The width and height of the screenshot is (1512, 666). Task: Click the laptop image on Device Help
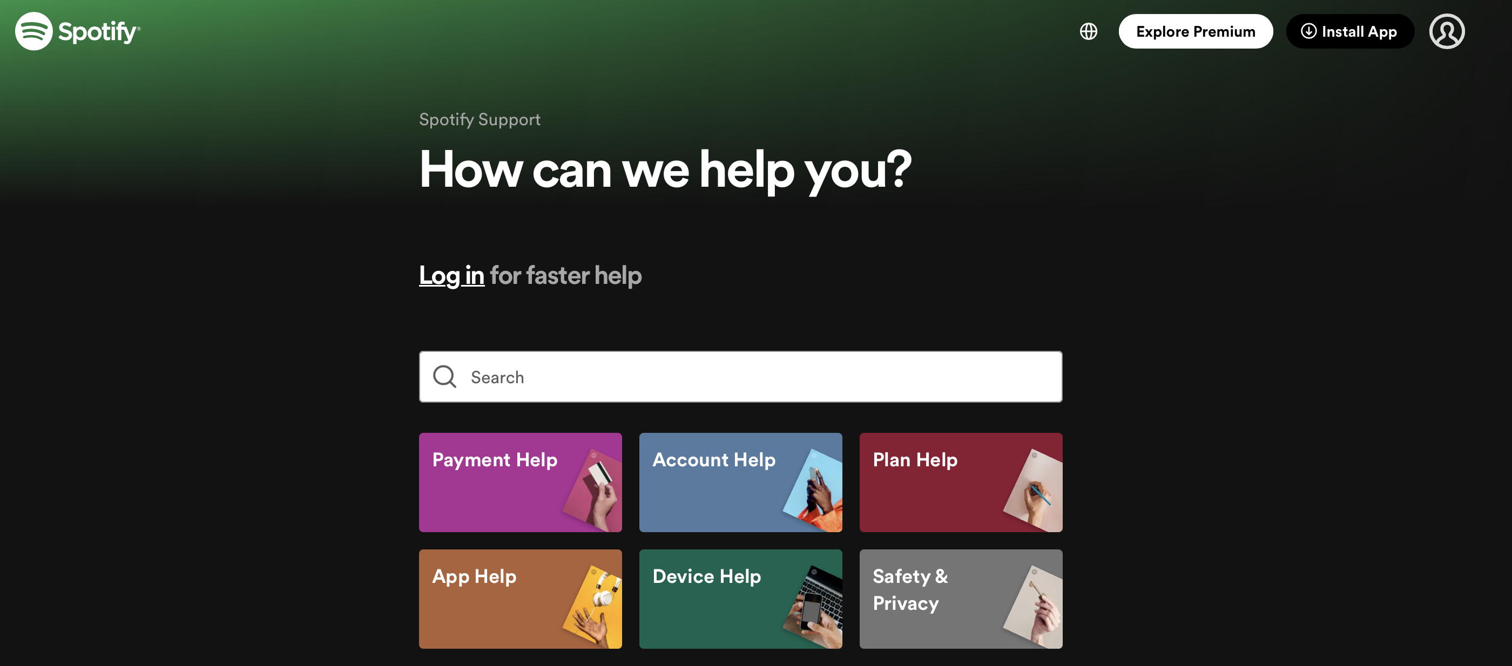(813, 607)
